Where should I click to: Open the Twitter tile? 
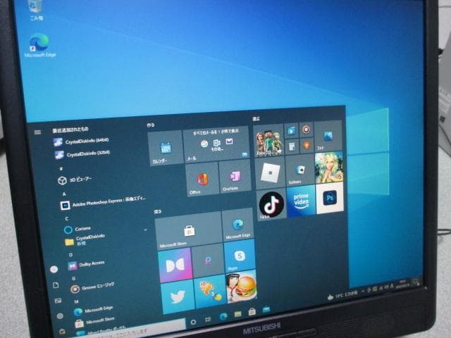(178, 297)
